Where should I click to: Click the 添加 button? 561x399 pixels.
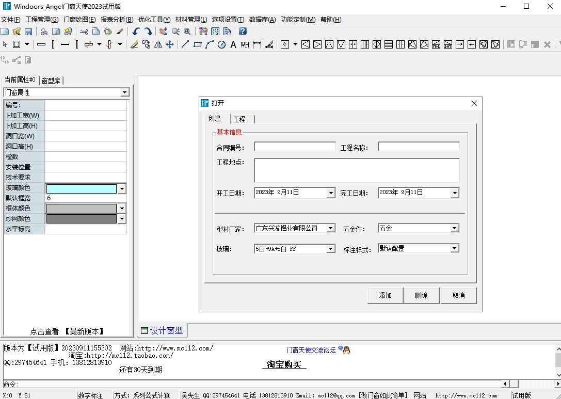click(x=386, y=296)
